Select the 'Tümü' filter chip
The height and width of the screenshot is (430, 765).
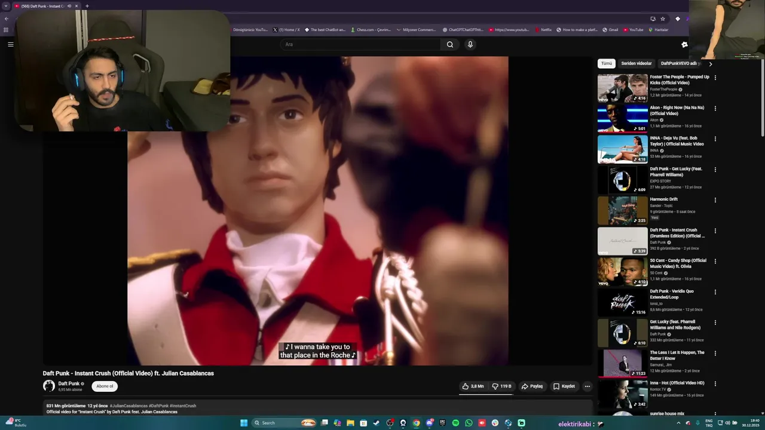coord(607,63)
